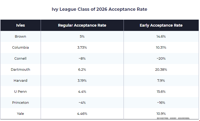Select the Ivies column header

[x=20, y=25]
